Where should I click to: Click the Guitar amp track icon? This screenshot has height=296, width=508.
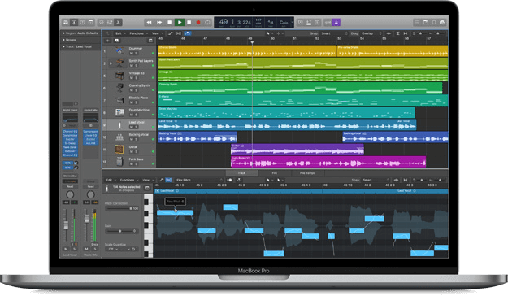pos(119,149)
